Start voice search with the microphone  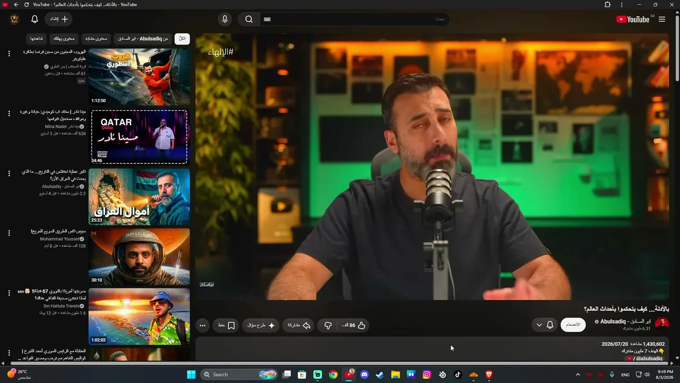tap(225, 19)
